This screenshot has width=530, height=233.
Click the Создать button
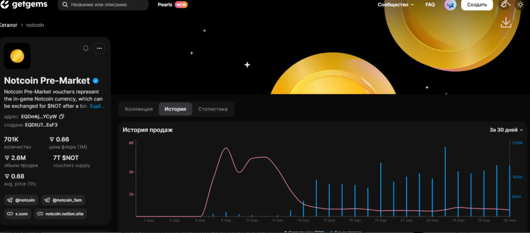pyautogui.click(x=477, y=5)
